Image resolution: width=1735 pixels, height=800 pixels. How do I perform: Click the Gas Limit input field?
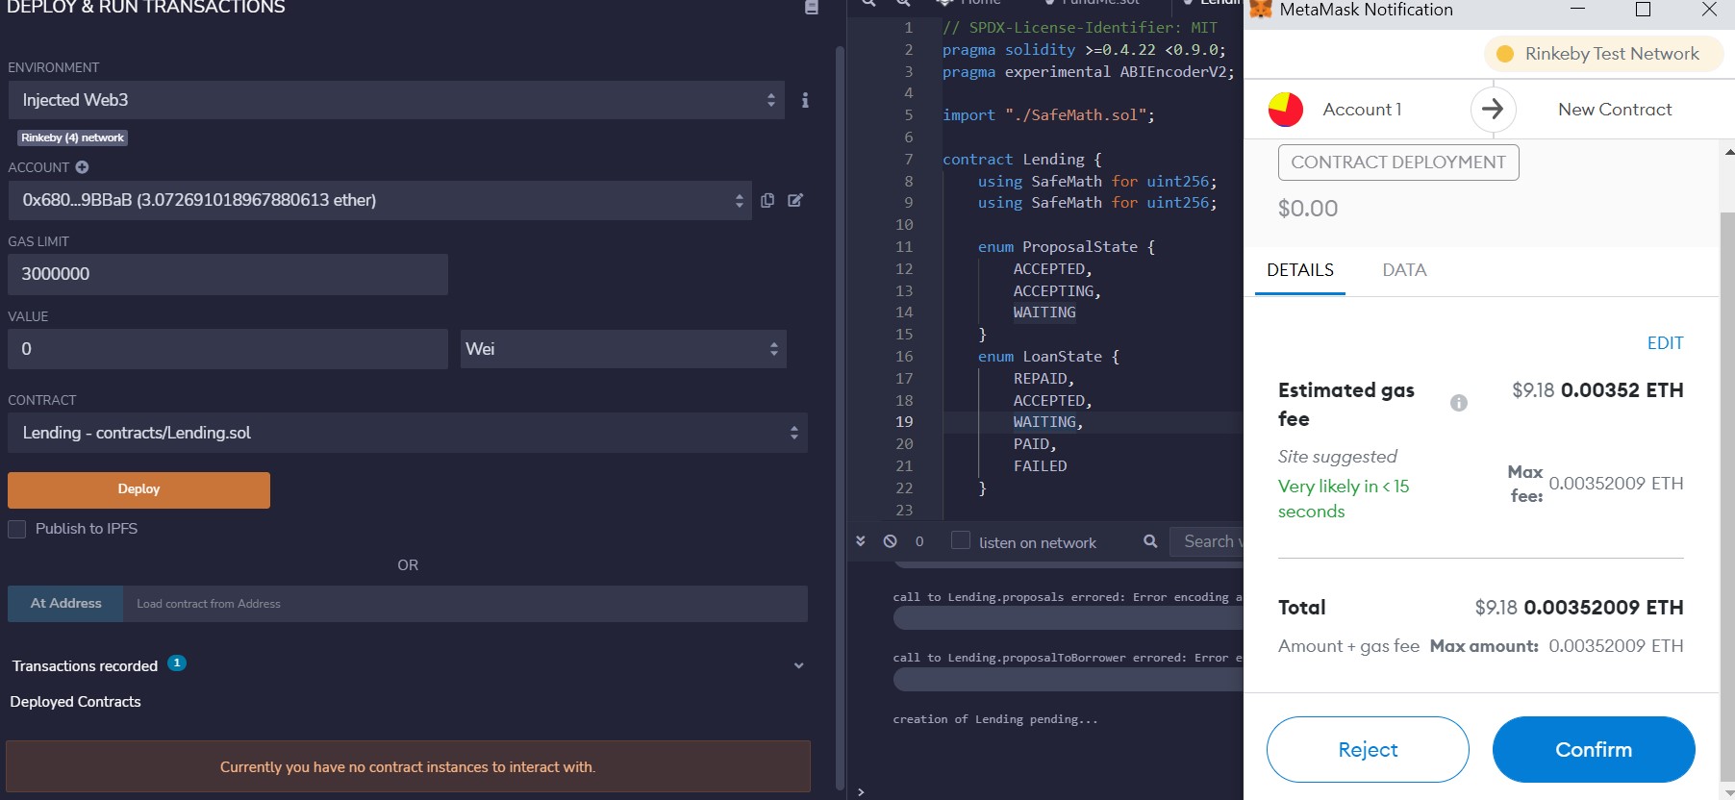pyautogui.click(x=228, y=274)
